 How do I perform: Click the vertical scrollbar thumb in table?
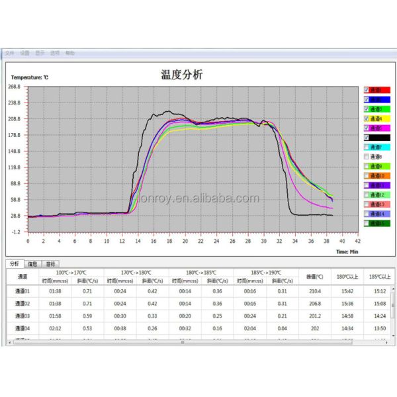[393, 305]
